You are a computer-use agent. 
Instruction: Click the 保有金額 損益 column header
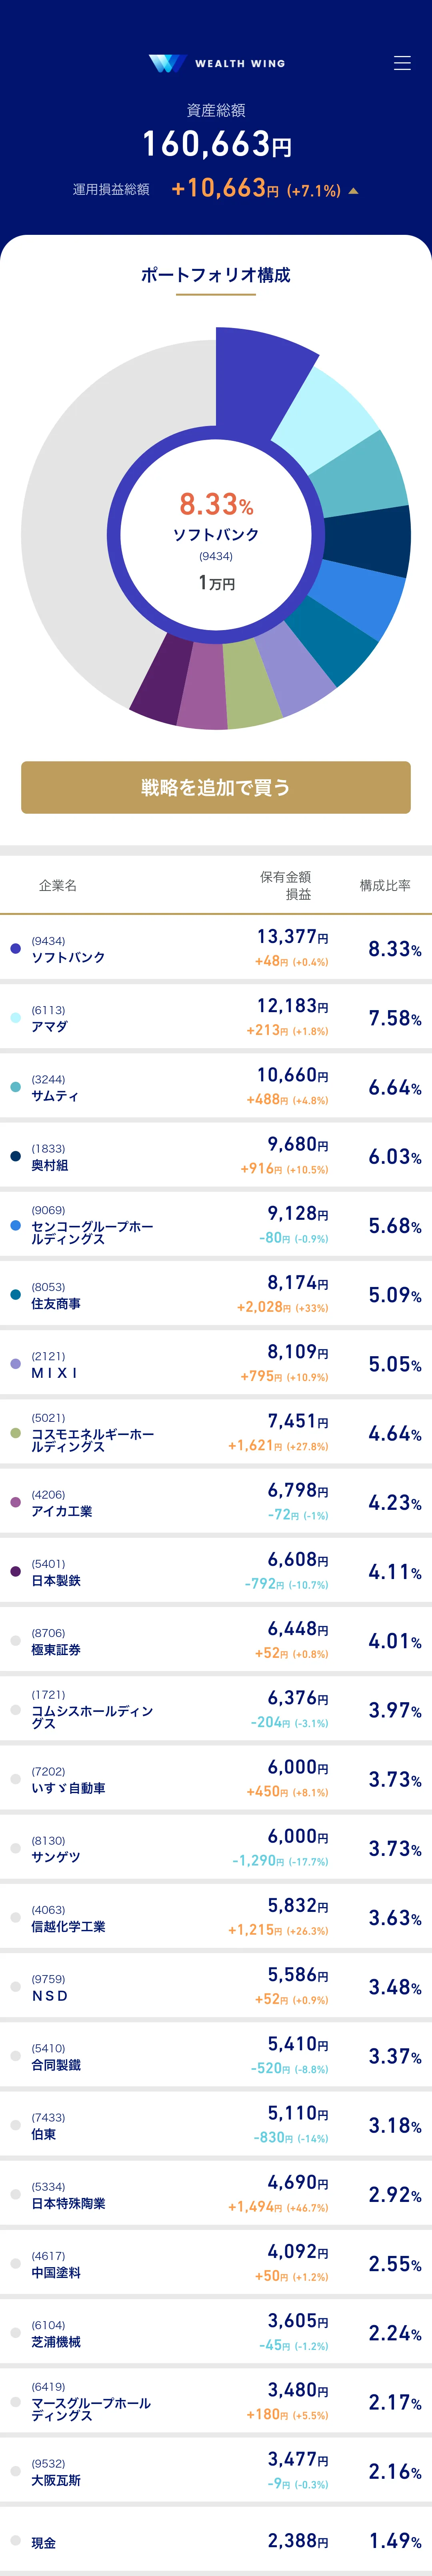286,885
